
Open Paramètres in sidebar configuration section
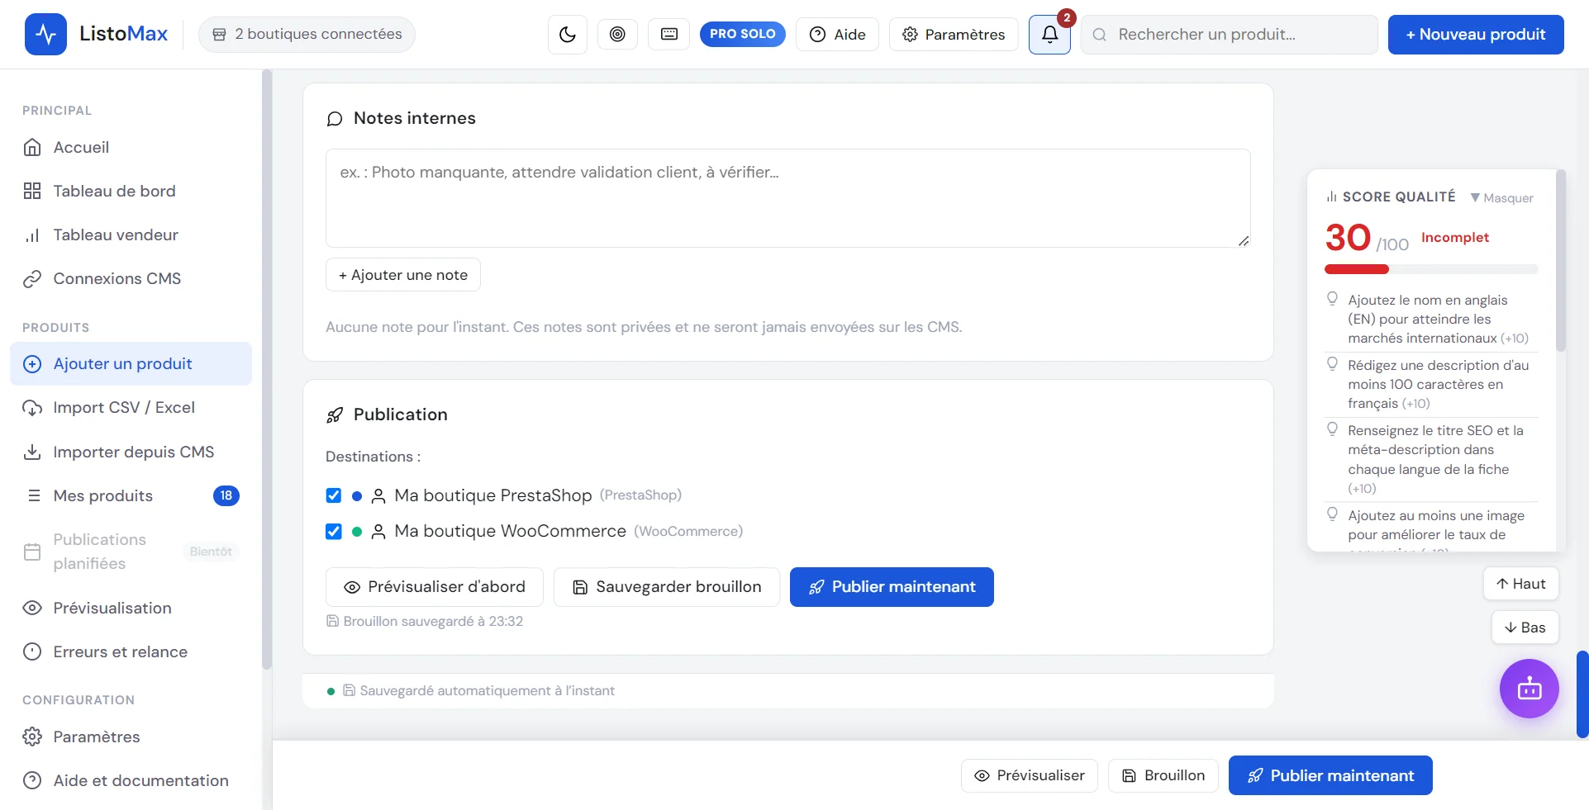131,737
